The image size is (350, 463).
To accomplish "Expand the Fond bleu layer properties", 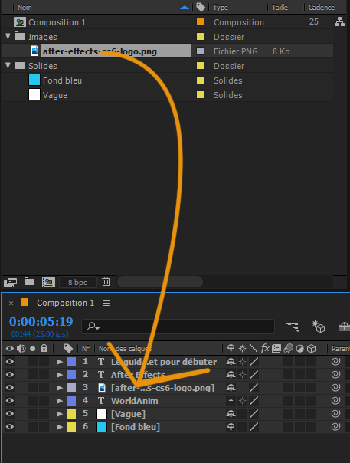I will pyautogui.click(x=60, y=427).
